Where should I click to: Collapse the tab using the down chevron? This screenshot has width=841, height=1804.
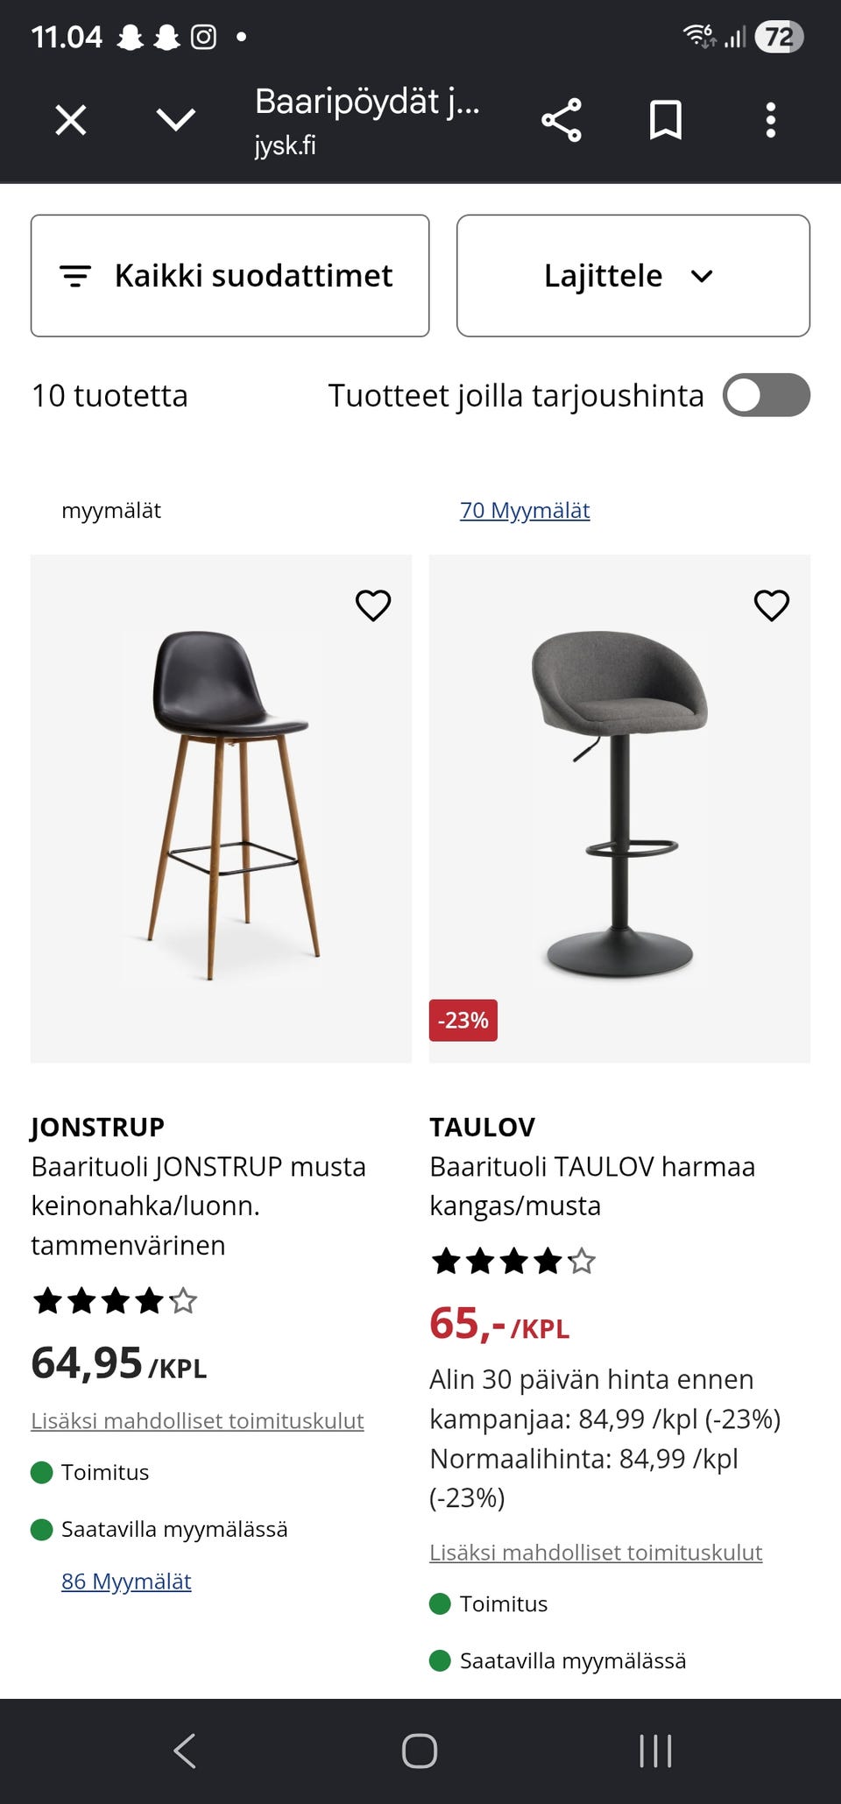click(175, 120)
